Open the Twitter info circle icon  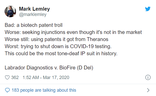click(x=148, y=78)
